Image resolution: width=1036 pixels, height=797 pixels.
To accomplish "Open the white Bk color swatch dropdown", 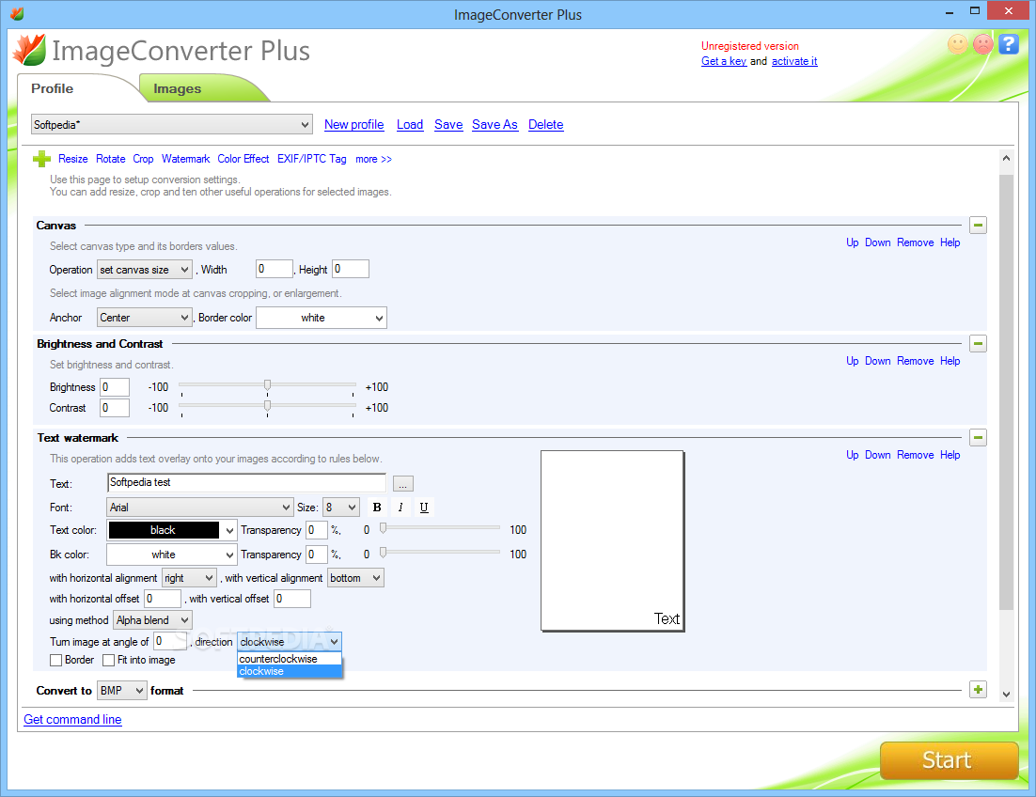I will [171, 554].
